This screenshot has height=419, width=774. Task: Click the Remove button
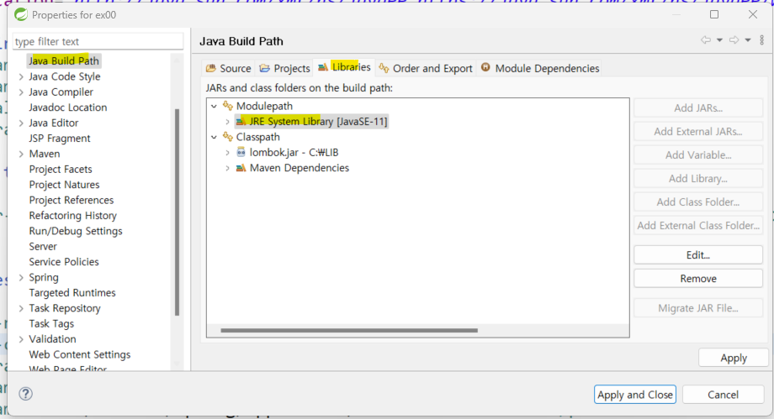[x=698, y=279]
